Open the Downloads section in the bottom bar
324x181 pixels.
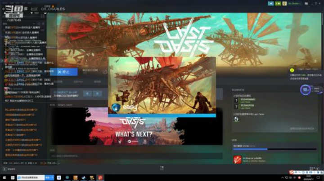pos(162,168)
